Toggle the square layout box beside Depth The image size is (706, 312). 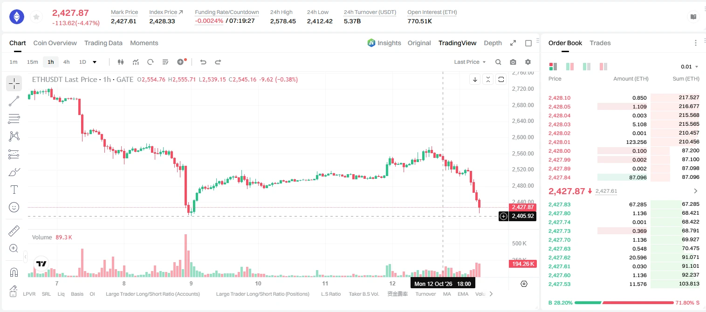528,43
